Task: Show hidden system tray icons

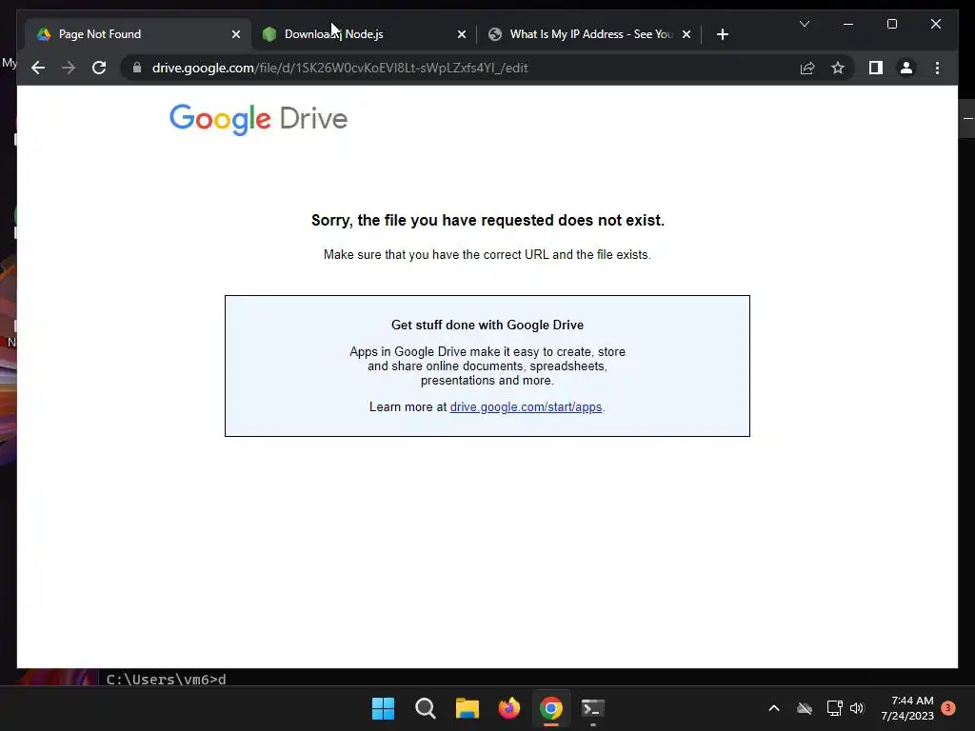Action: [x=774, y=708]
